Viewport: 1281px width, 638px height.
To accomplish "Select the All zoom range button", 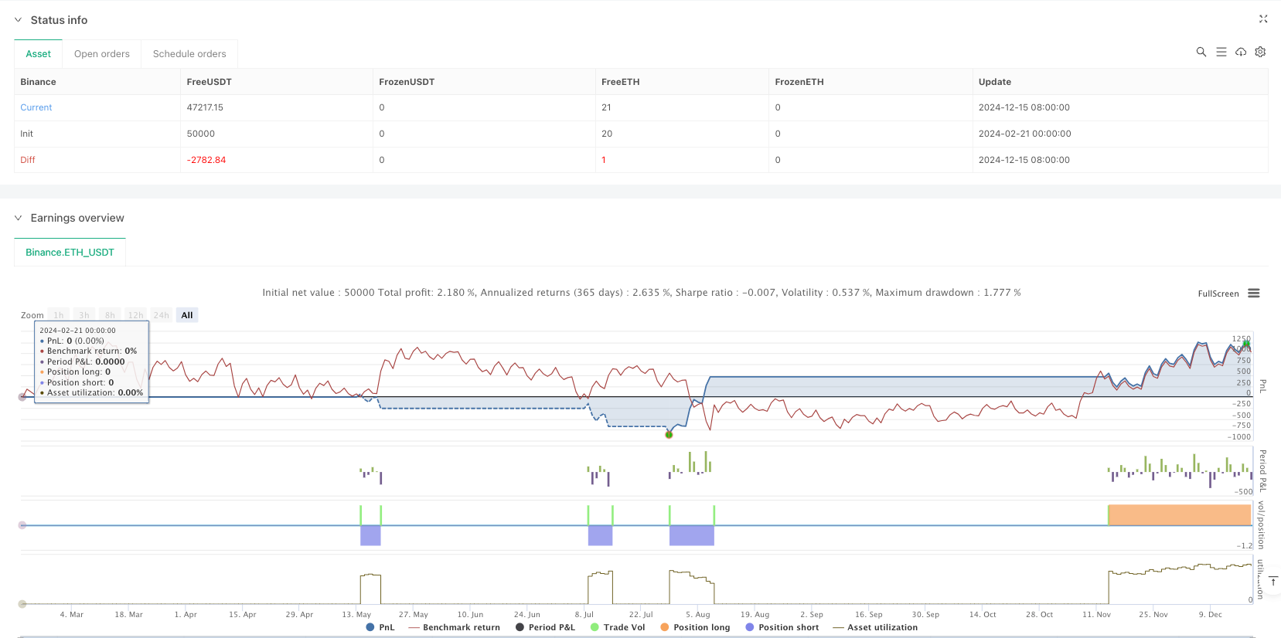I will pos(187,315).
